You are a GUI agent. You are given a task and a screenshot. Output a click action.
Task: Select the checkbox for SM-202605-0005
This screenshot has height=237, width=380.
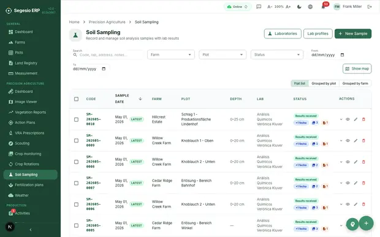point(77,225)
